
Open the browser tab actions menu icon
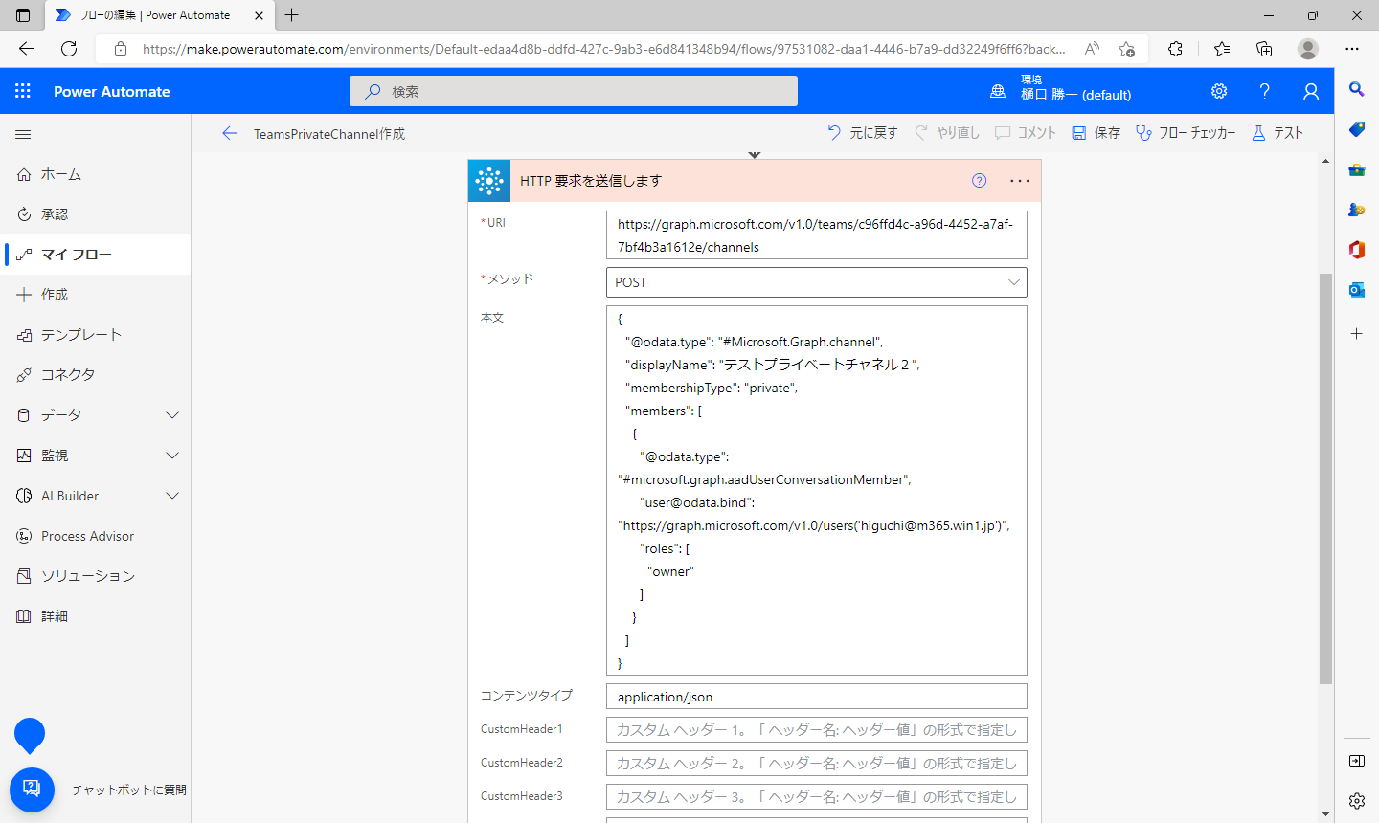click(23, 15)
